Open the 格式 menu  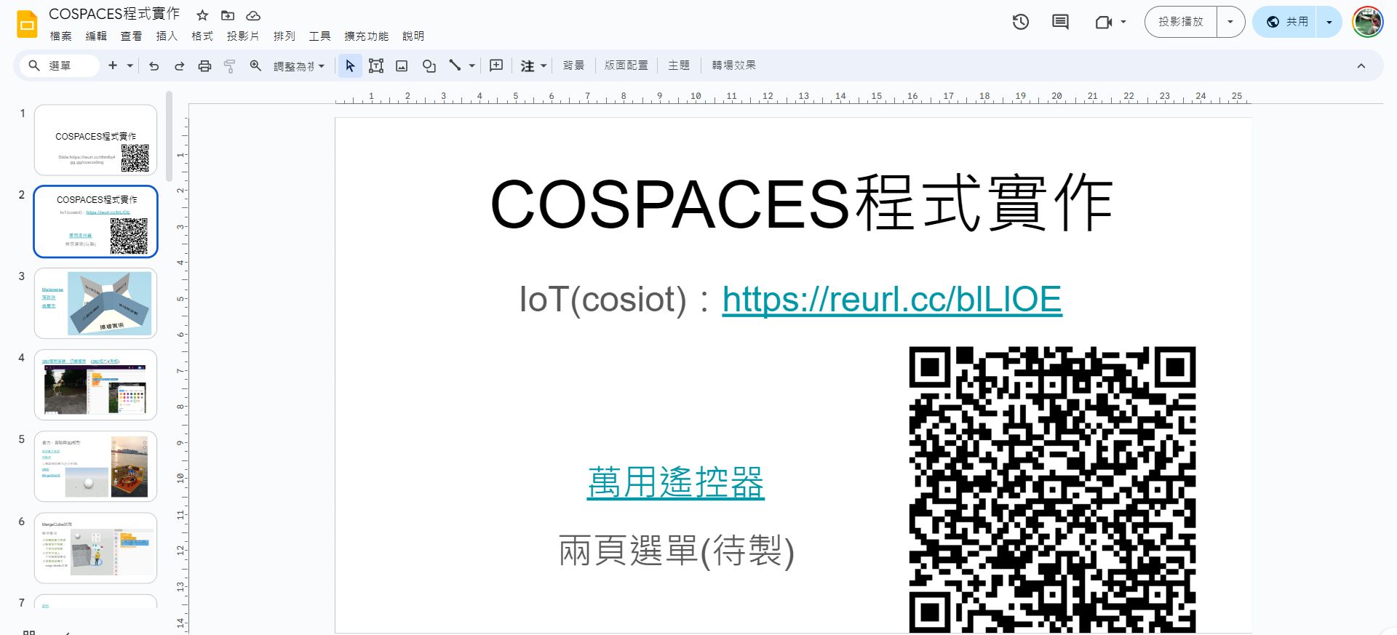[x=202, y=36]
